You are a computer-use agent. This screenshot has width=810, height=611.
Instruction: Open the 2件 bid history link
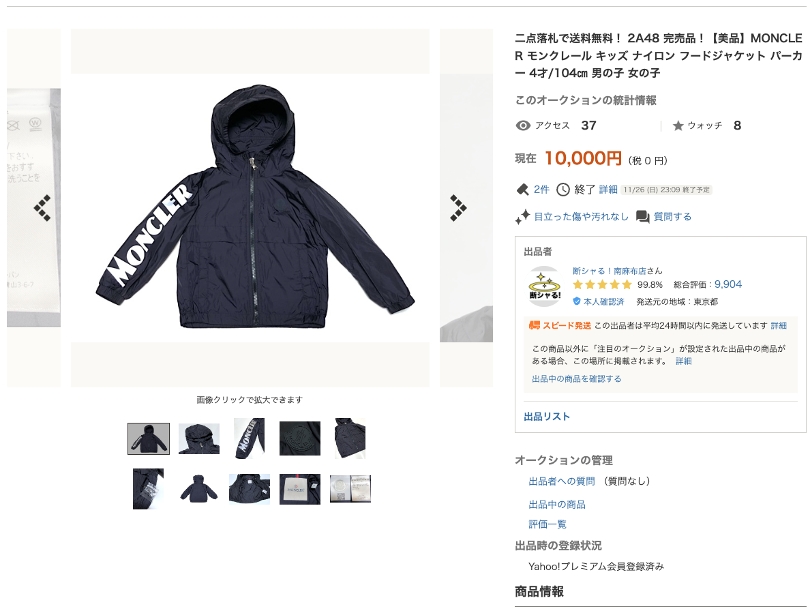coord(541,190)
